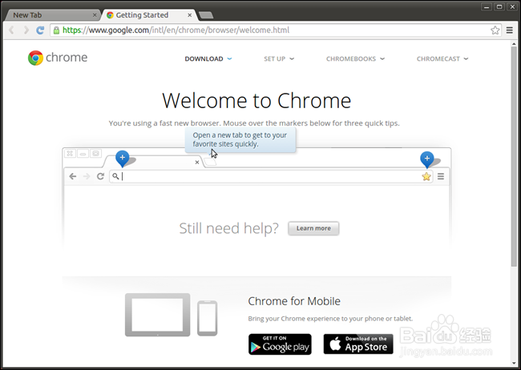Click the yellow star in the illustrated browser
The image size is (521, 370).
point(426,176)
